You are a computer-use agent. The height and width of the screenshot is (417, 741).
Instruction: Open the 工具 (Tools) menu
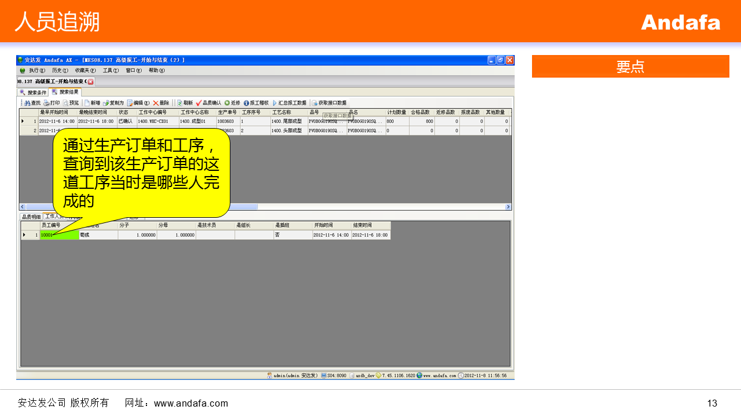(110, 70)
